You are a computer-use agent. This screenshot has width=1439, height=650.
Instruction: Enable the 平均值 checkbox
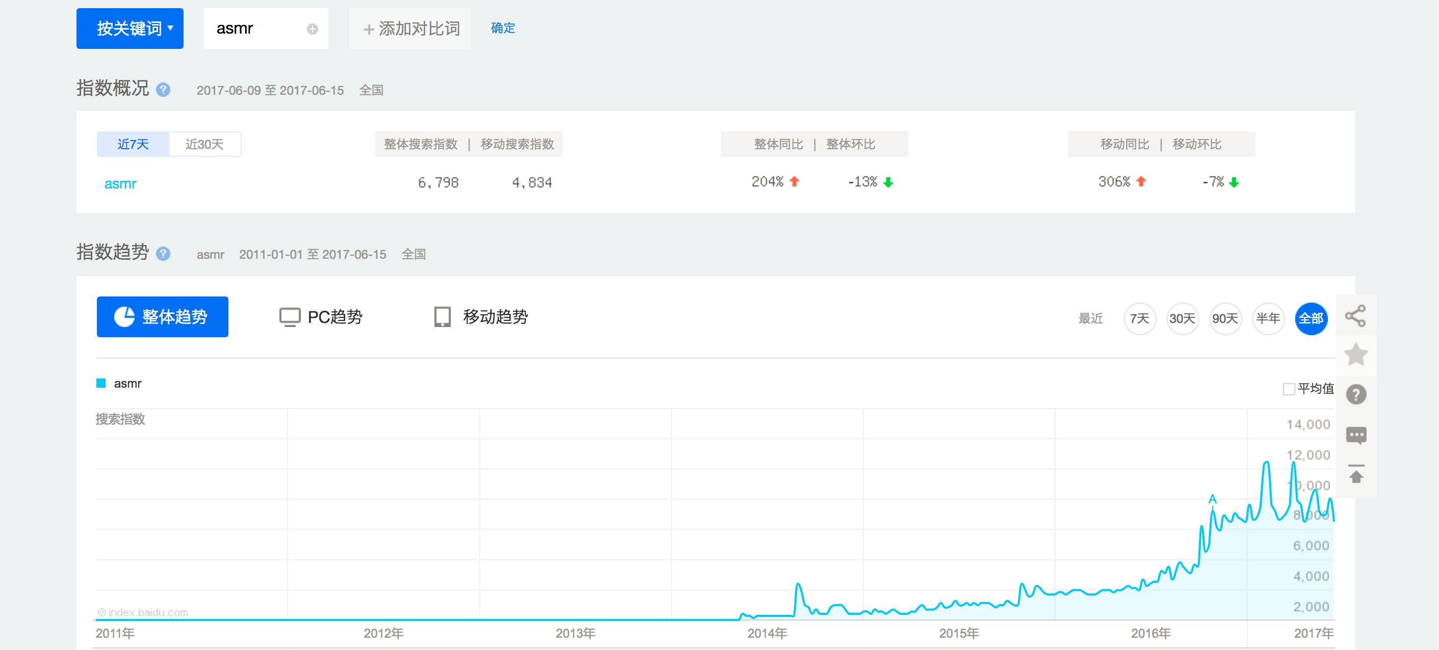tap(1289, 389)
